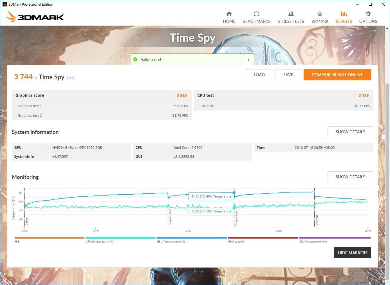
Task: Switch to VRMARK tab label
Action: pyautogui.click(x=320, y=21)
